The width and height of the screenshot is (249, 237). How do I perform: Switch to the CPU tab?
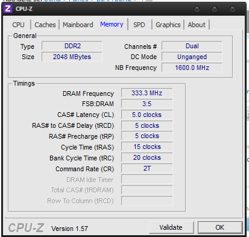point(18,25)
